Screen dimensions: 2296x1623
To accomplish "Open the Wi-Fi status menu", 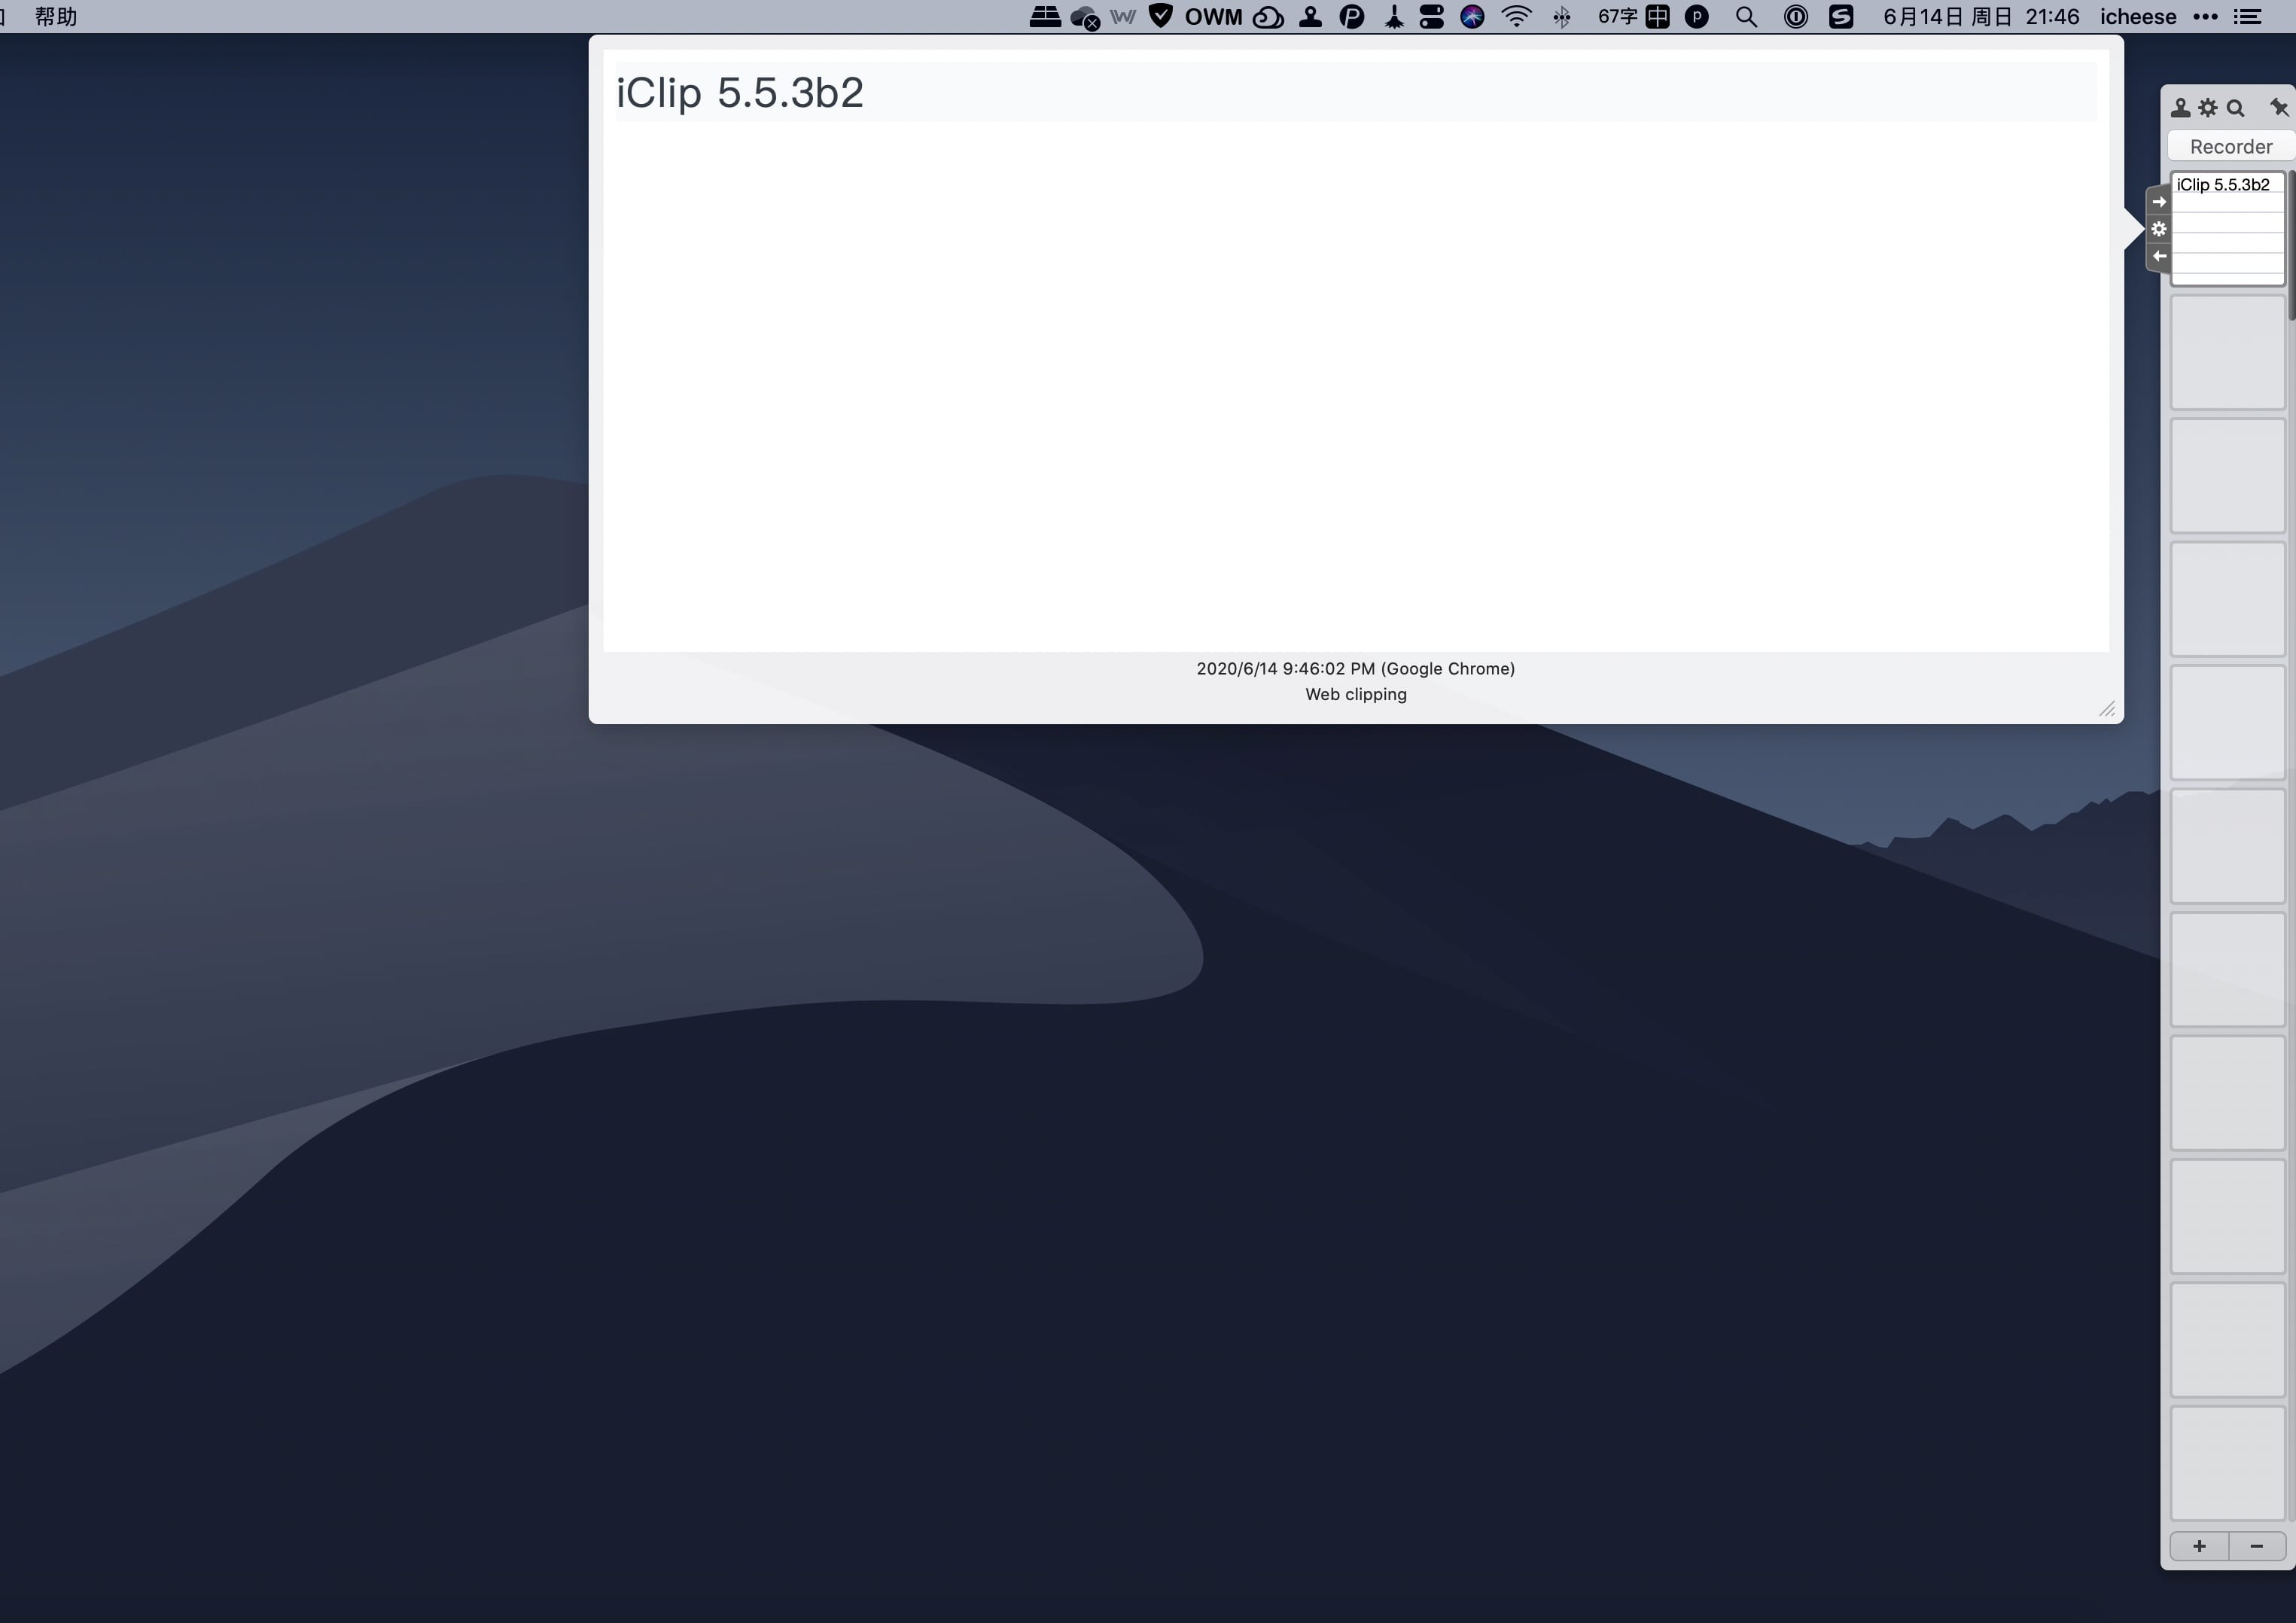I will tap(1516, 16).
